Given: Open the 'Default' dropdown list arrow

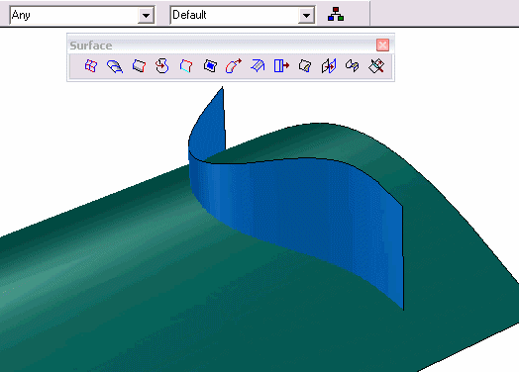Looking at the screenshot, I should click(306, 15).
